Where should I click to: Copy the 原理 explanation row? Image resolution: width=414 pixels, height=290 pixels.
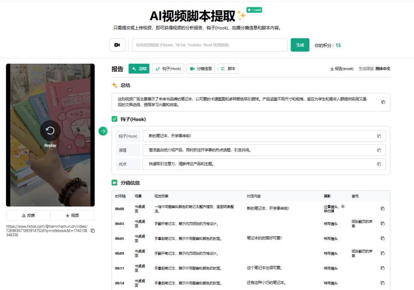(x=379, y=150)
